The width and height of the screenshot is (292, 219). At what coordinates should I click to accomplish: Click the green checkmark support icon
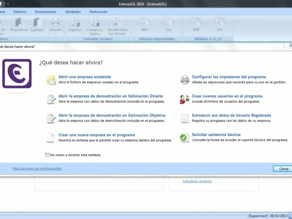[x=184, y=138]
